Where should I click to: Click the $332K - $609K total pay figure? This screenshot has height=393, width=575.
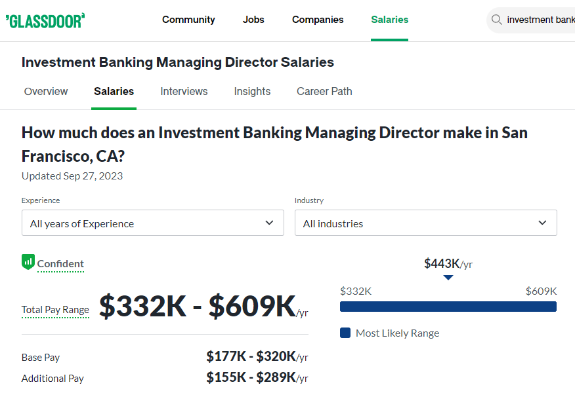point(203,307)
